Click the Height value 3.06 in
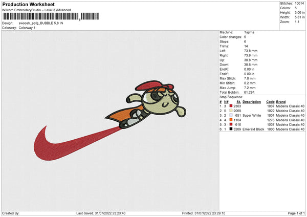The height and width of the screenshot is (217, 307). click(299, 12)
